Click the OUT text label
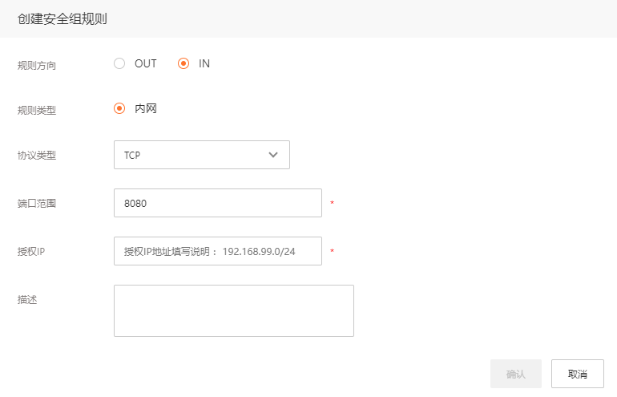Image resolution: width=617 pixels, height=397 pixels. (x=146, y=63)
